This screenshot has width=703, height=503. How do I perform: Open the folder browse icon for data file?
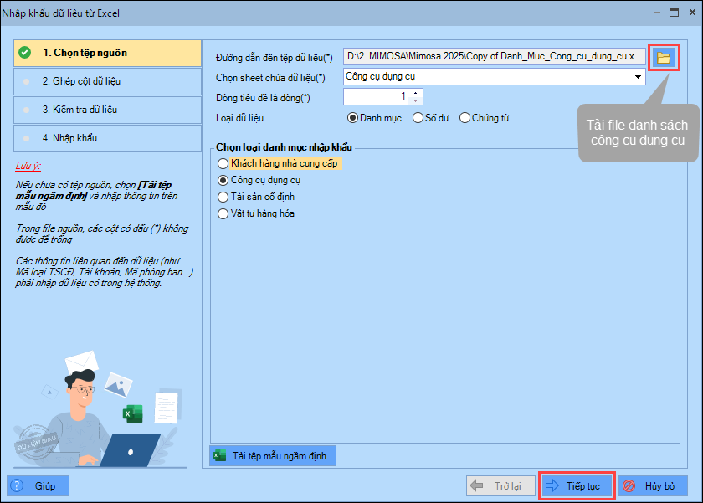(x=664, y=58)
